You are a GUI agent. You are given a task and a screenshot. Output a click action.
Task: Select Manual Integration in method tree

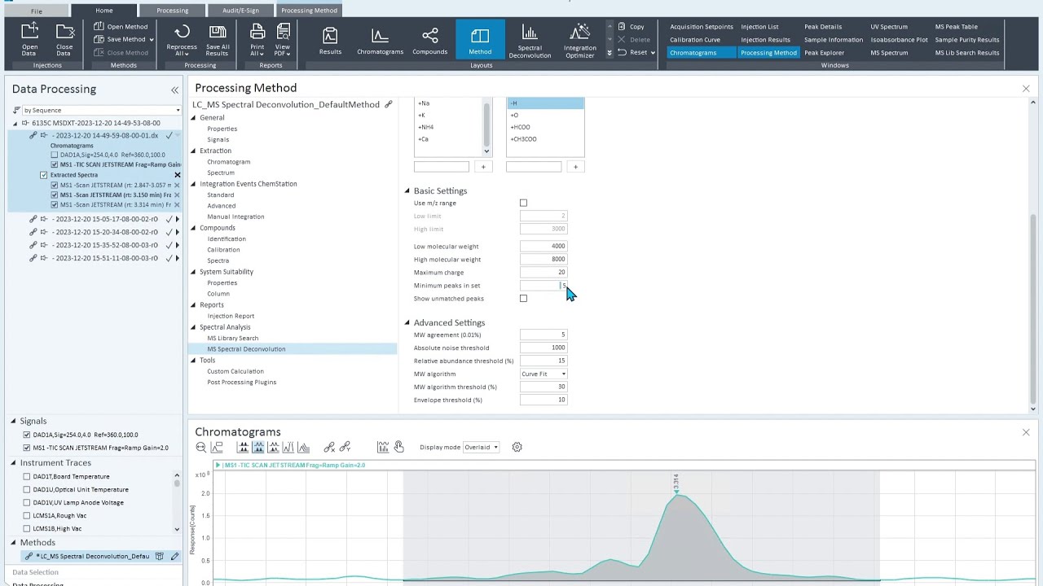235,216
